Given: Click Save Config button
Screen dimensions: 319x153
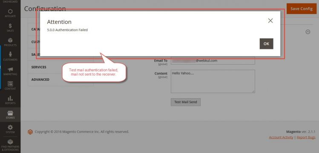Looking at the screenshot, I should tap(302, 9).
